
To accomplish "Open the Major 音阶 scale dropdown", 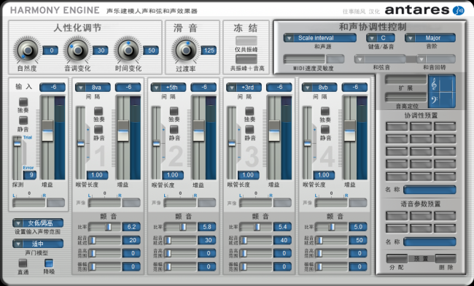I will pos(430,38).
